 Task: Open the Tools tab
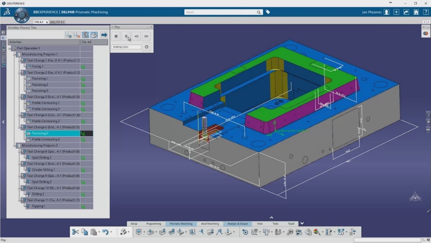tap(275, 224)
